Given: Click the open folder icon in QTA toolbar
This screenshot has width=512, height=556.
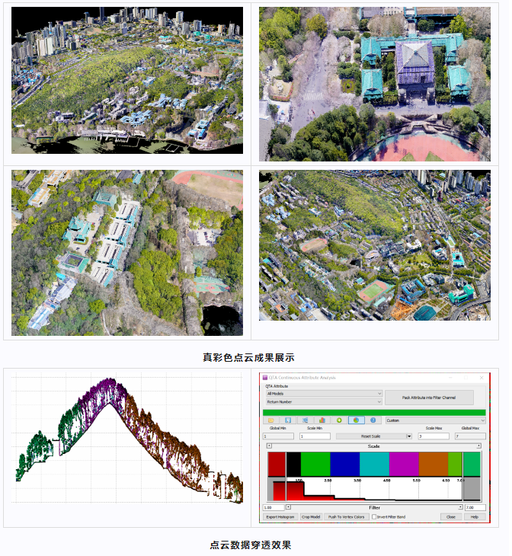Looking at the screenshot, I should tap(271, 420).
